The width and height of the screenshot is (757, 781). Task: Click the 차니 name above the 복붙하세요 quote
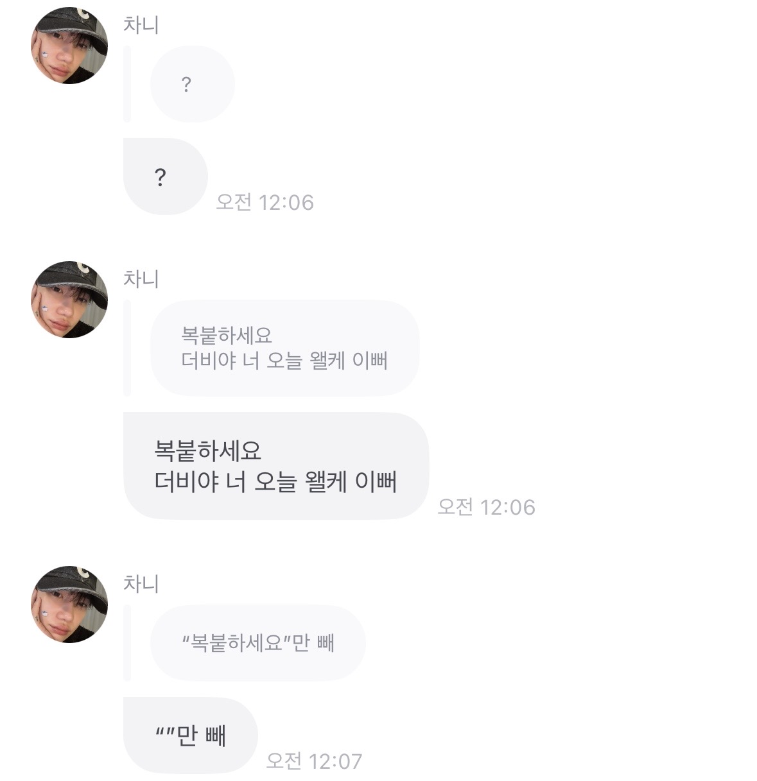(x=141, y=279)
